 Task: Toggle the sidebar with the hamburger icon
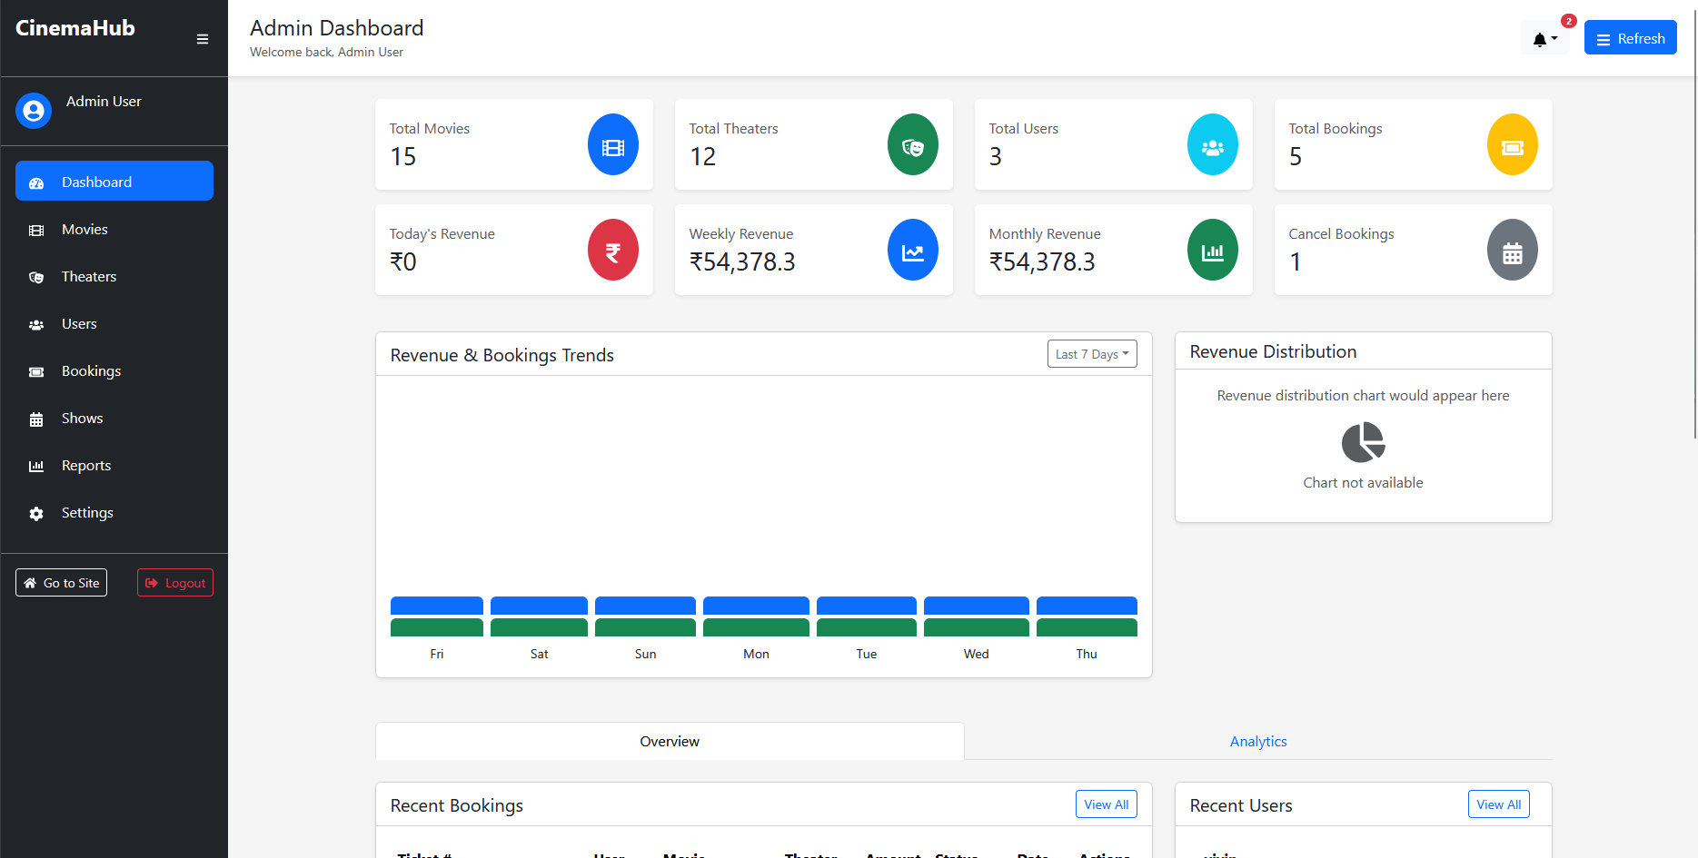click(203, 39)
